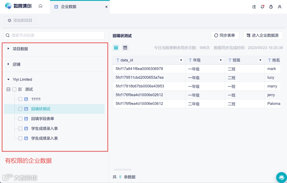
Task: Click the data_id column header
Action: (x=149, y=60)
